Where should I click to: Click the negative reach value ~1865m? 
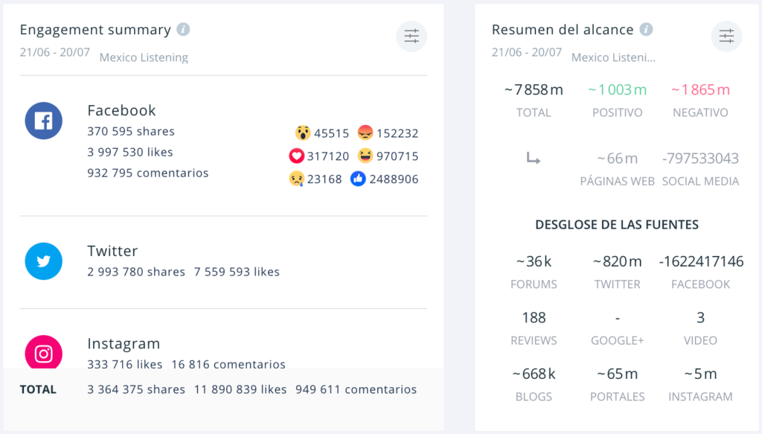point(700,90)
